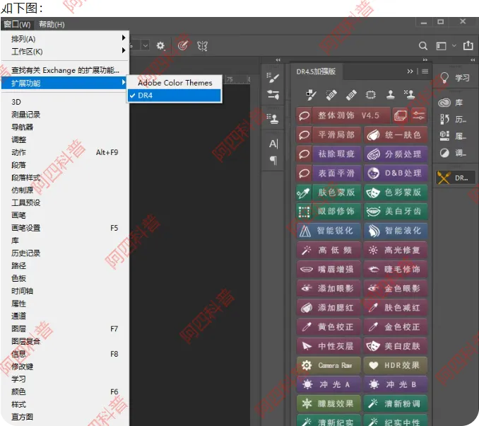This screenshot has height=426, width=479.
Task: Click the target pressure icon
Action: (x=183, y=46)
